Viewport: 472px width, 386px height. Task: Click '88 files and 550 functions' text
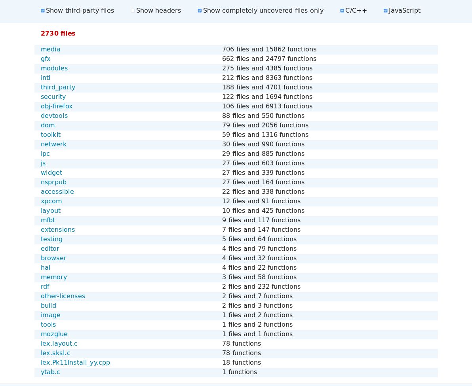(263, 116)
